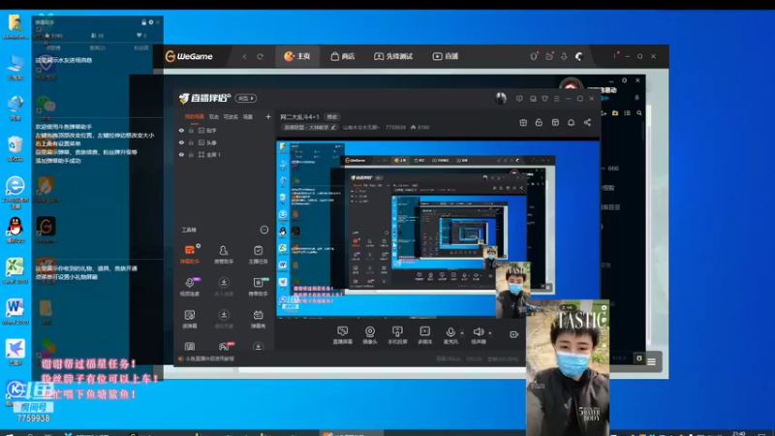Expand the toolbox more-options circle button
The height and width of the screenshot is (436, 775).
click(x=263, y=230)
